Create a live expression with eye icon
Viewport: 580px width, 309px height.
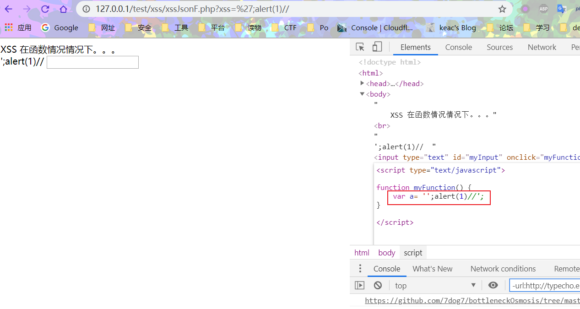(x=493, y=285)
